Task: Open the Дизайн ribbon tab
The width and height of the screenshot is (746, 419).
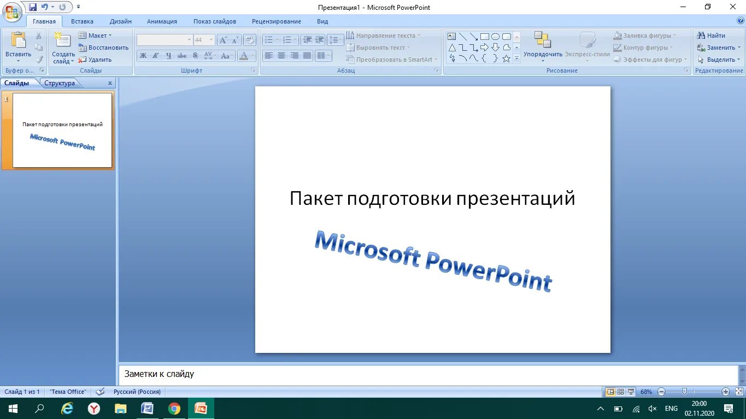Action: point(120,21)
